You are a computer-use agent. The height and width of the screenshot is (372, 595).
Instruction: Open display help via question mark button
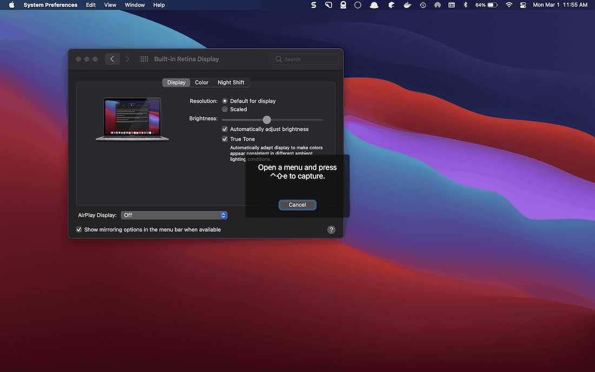(x=331, y=229)
